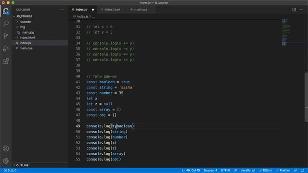
Task: Show errors and warnings in status bar
Action: coord(10,170)
